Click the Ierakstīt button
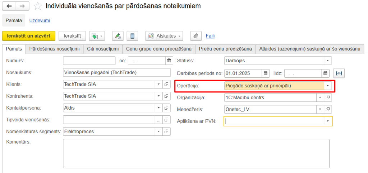This screenshot has height=173, width=368. pyautogui.click(x=72, y=36)
